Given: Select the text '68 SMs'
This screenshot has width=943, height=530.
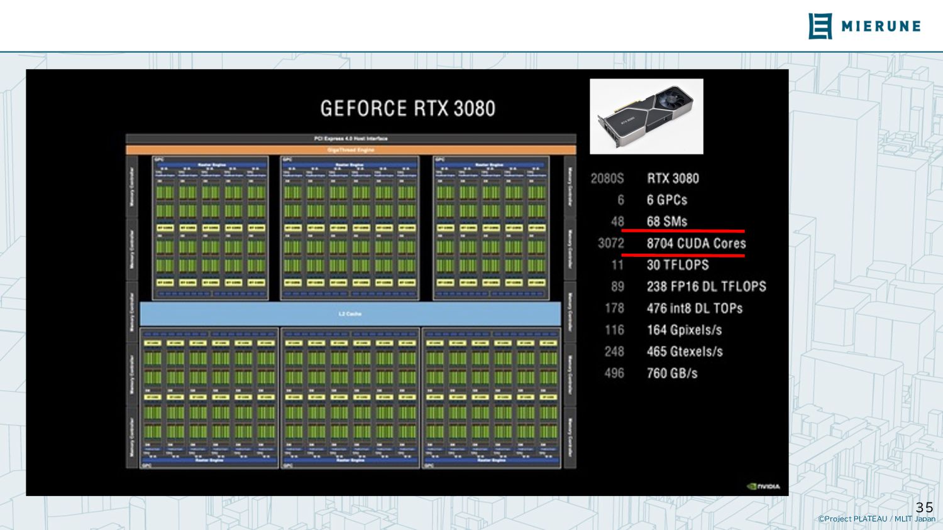Looking at the screenshot, I should (x=667, y=222).
